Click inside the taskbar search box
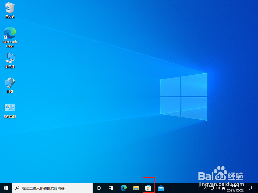 click(50, 188)
